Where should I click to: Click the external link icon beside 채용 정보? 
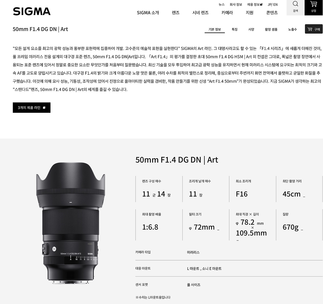261,5
